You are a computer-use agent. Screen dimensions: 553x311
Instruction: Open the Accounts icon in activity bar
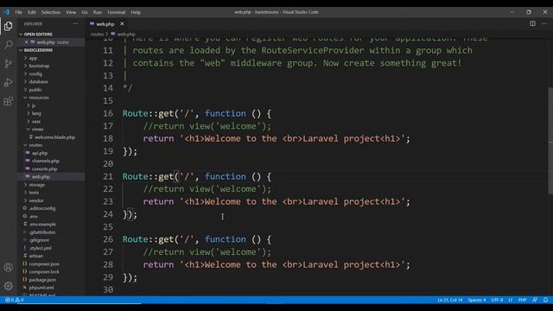8,267
